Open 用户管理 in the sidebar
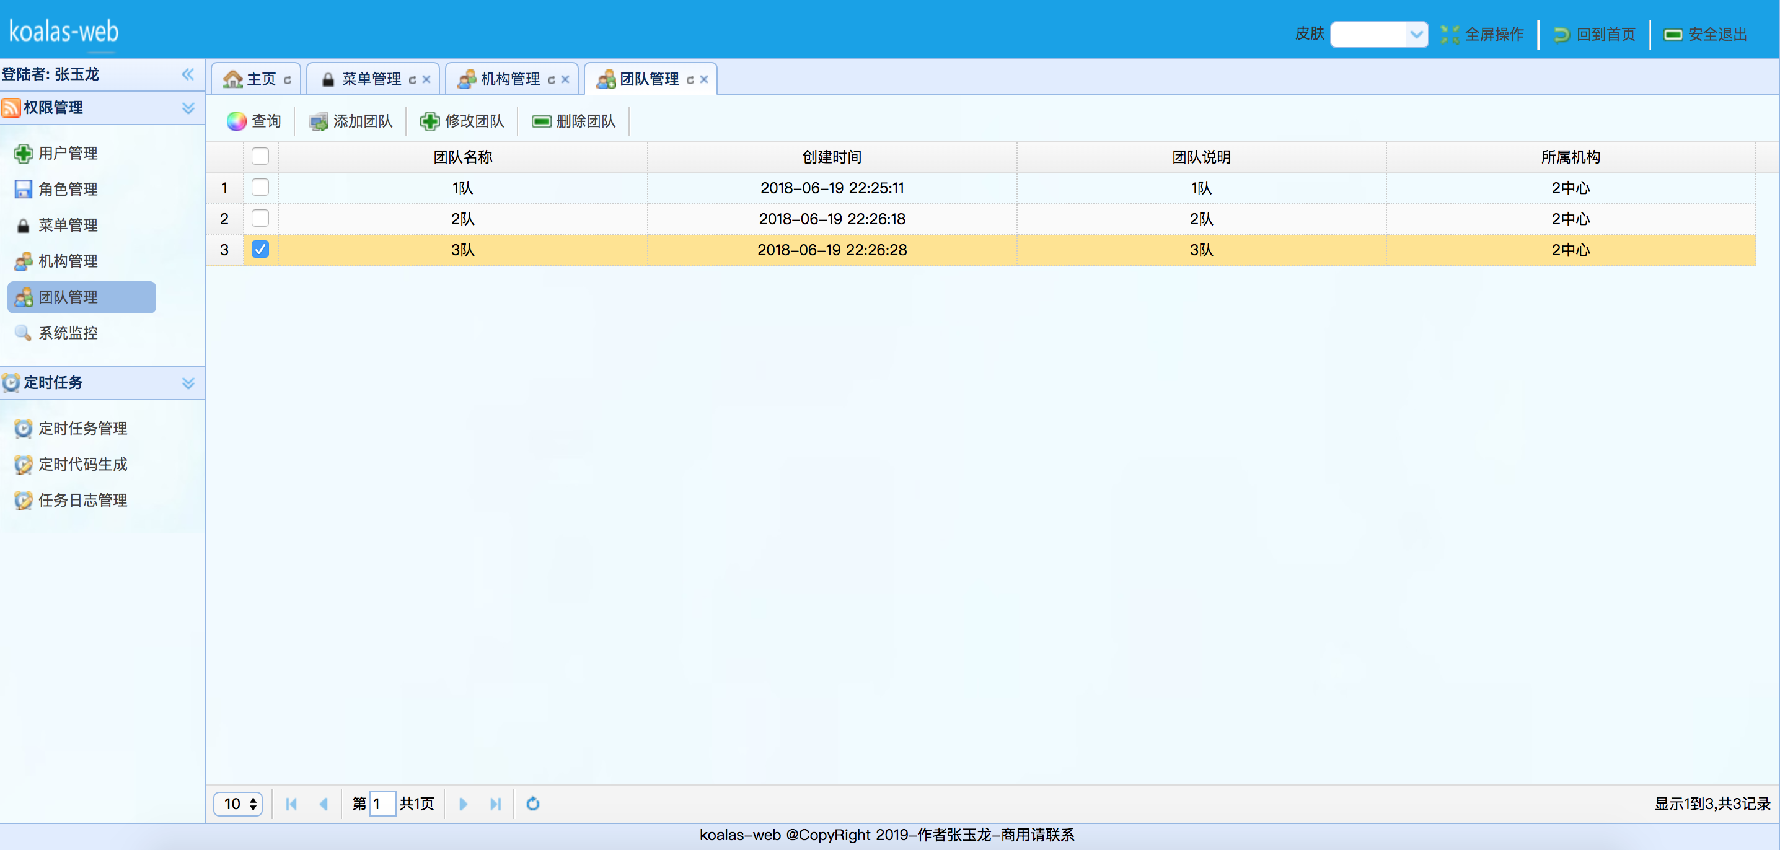Image resolution: width=1780 pixels, height=850 pixels. (x=82, y=153)
